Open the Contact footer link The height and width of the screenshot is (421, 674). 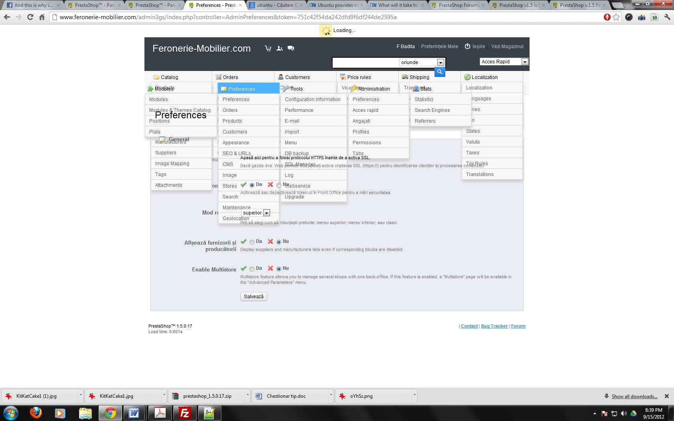point(469,326)
